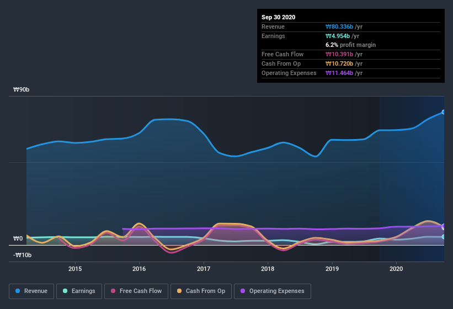Click the blue Revenue legend dot
453x309 pixels.
[x=18, y=291]
